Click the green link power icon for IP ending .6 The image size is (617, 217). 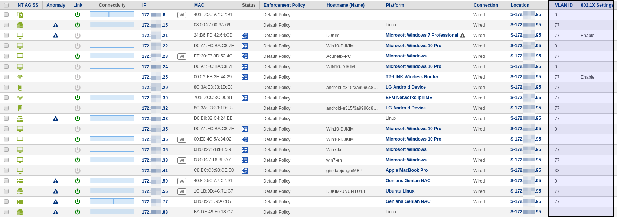pos(78,14)
